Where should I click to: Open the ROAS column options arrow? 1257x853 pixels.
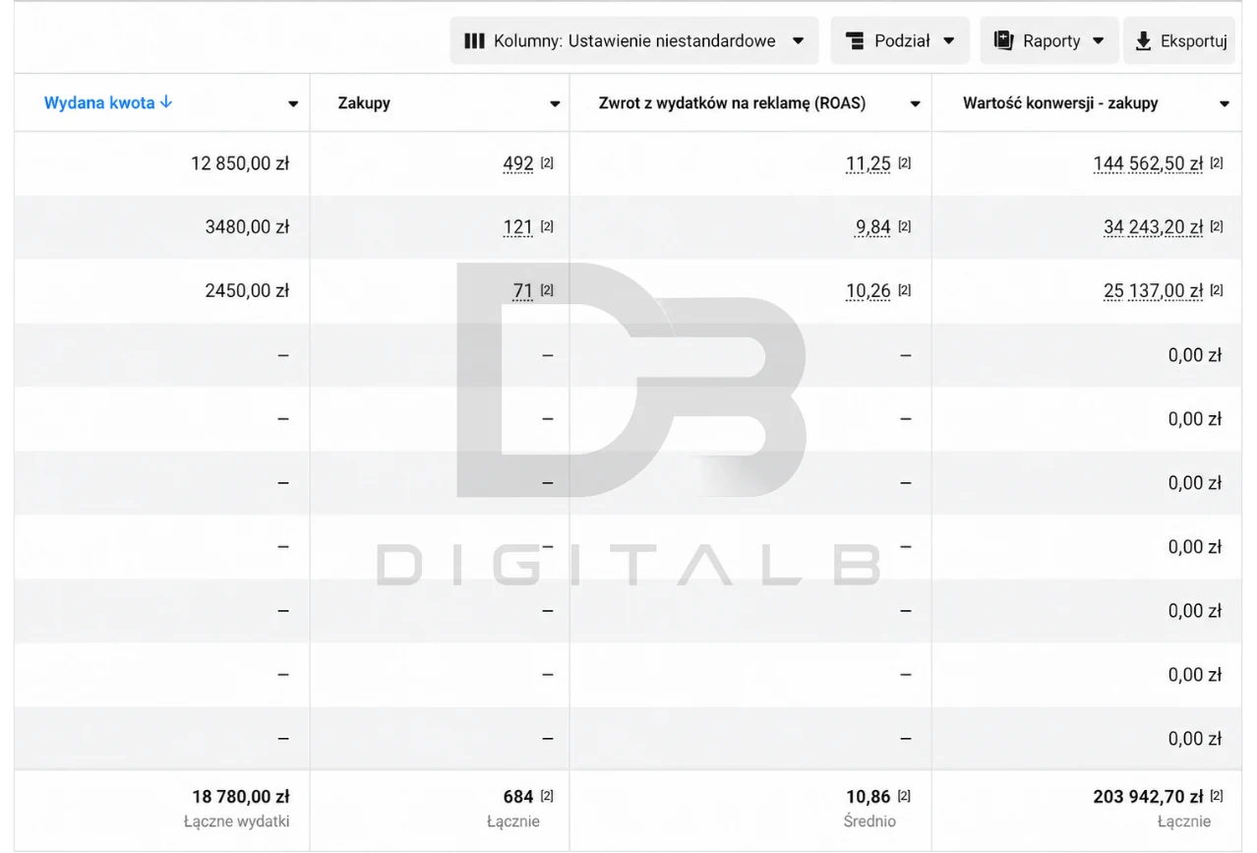[x=915, y=104]
